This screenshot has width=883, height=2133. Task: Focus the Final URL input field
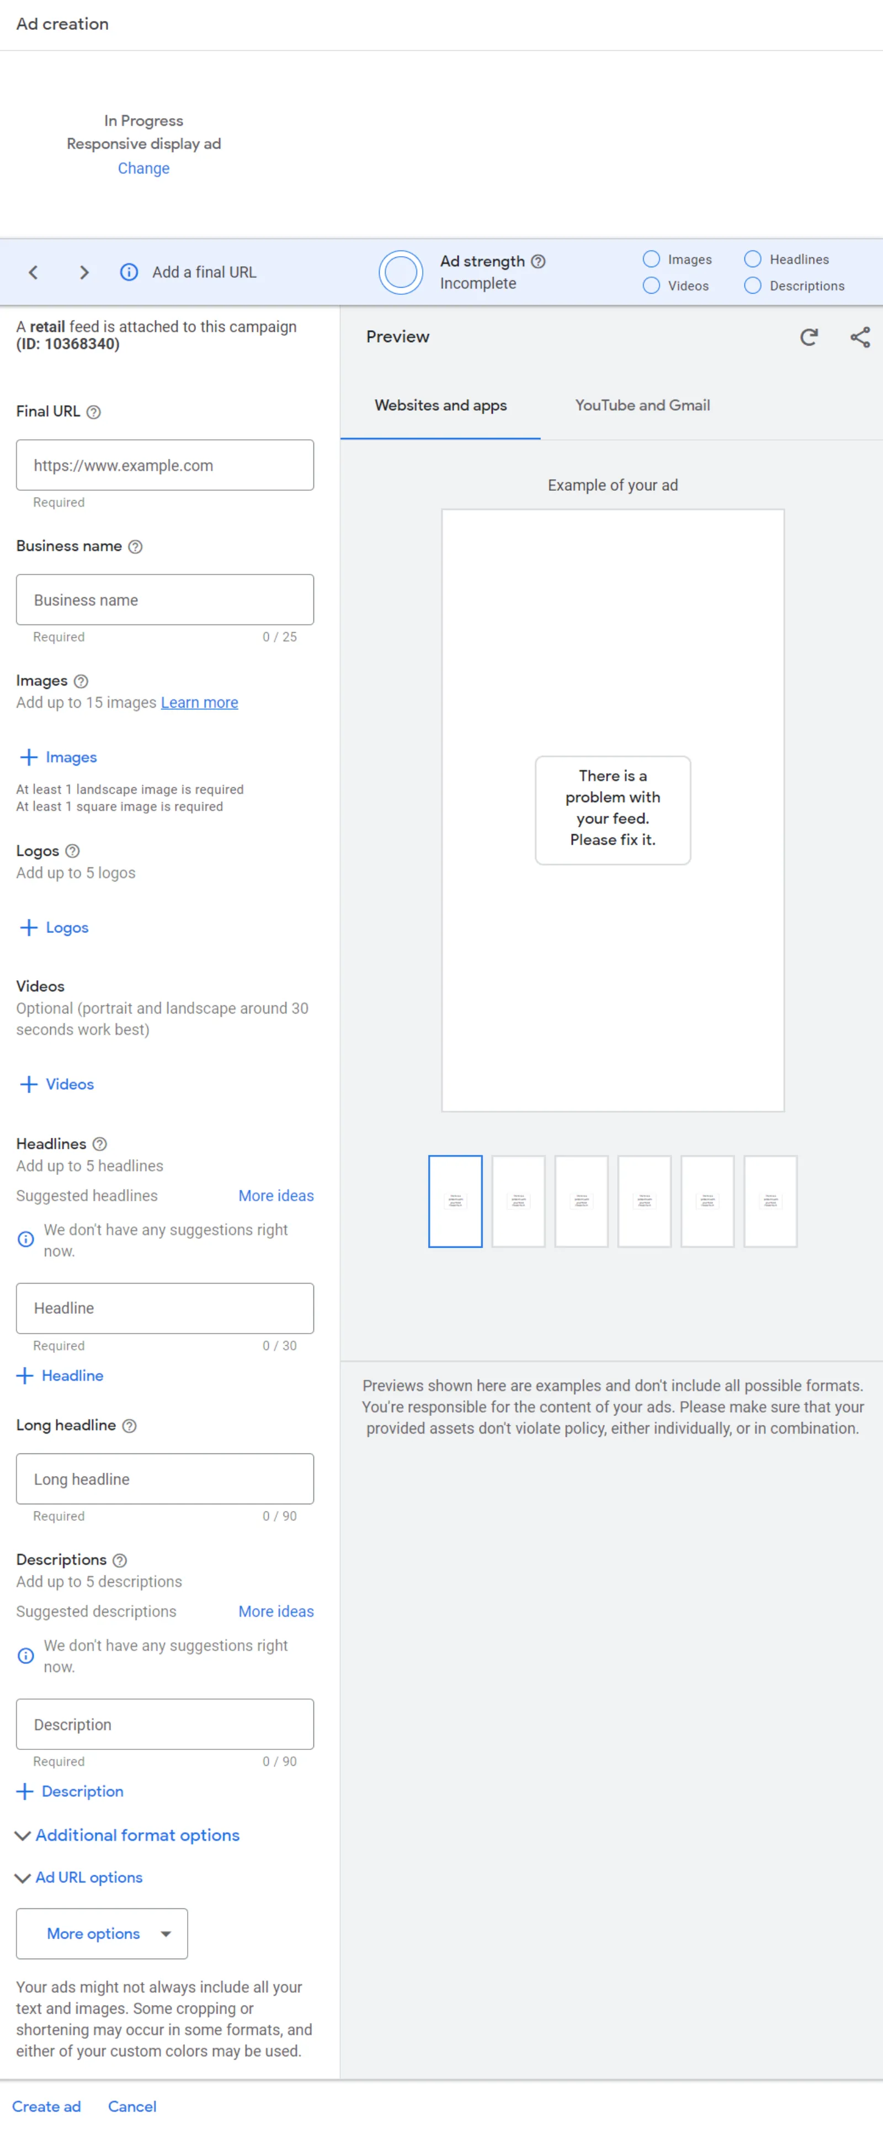click(164, 465)
